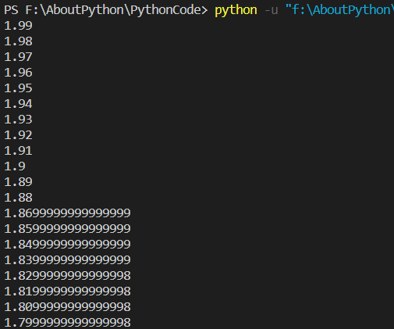The width and height of the screenshot is (394, 329).
Task: Click output line 1.8599999999999999
Action: tap(67, 229)
